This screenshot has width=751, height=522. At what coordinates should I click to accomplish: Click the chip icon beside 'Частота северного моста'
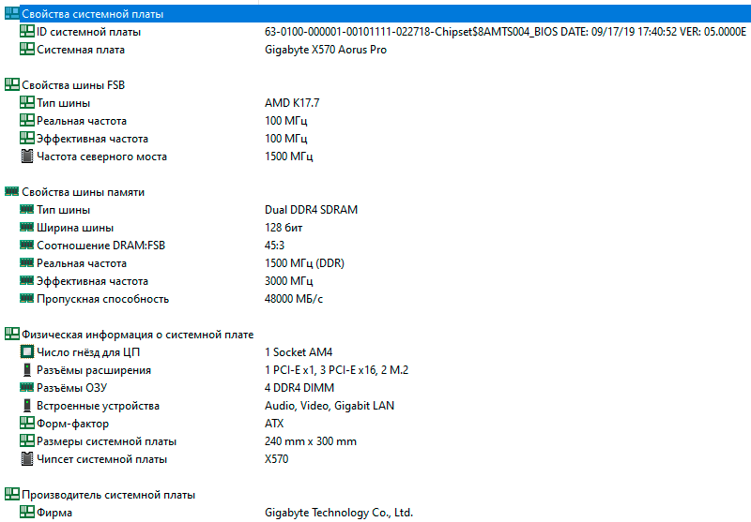[27, 157]
